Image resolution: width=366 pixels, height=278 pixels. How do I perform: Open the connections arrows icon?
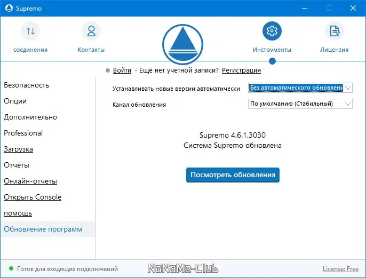point(30,31)
